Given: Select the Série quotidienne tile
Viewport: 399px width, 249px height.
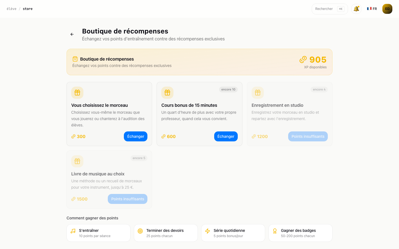Looking at the screenshot, I should tap(233, 233).
